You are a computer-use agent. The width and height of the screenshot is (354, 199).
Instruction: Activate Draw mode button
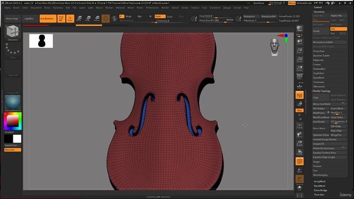70,18
